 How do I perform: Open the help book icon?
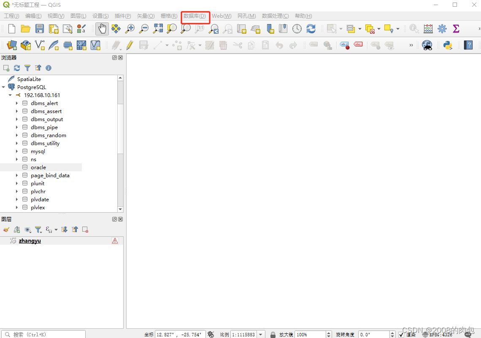[468, 45]
